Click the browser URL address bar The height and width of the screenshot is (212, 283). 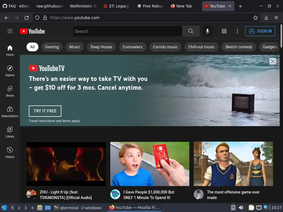click(146, 18)
